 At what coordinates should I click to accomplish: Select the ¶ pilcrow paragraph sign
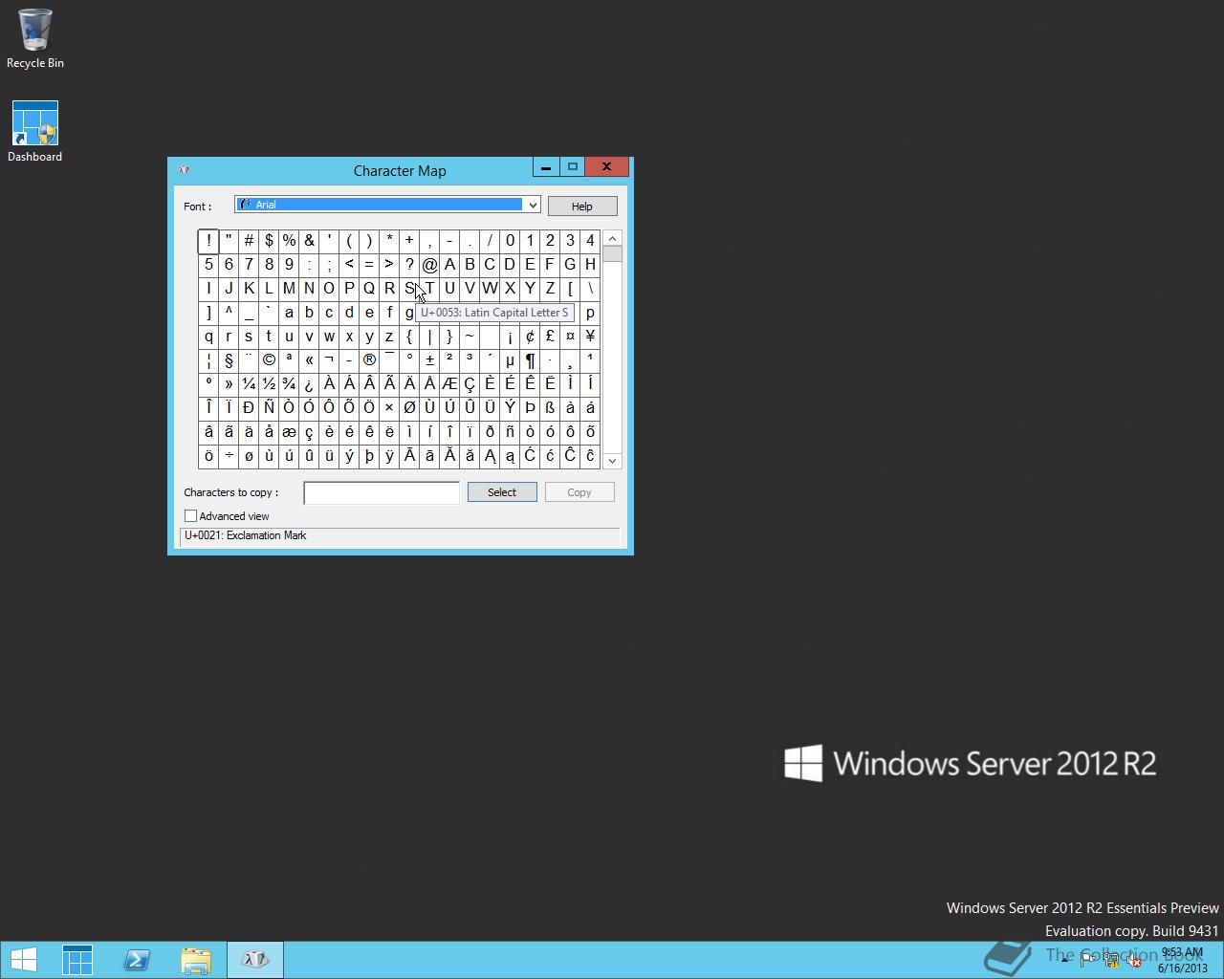pyautogui.click(x=530, y=360)
